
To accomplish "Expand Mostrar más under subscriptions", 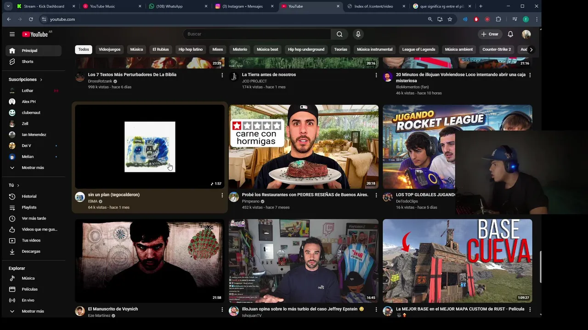I will point(33,168).
